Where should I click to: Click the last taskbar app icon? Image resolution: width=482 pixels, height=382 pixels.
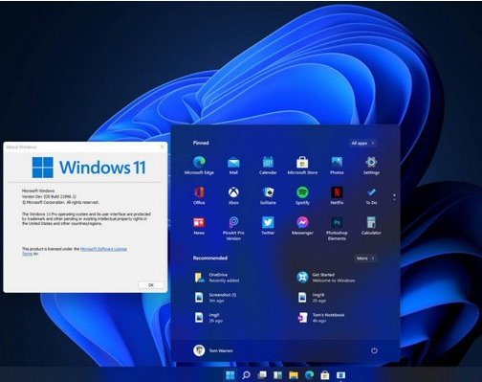pyautogui.click(x=340, y=375)
